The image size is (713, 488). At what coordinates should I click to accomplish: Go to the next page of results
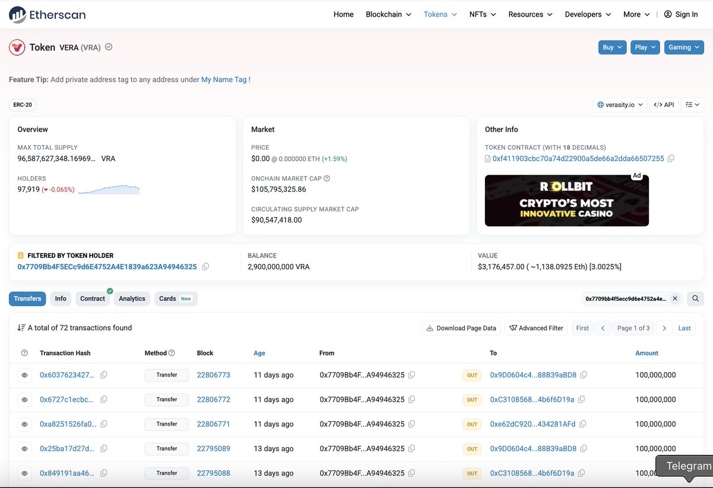pyautogui.click(x=664, y=328)
